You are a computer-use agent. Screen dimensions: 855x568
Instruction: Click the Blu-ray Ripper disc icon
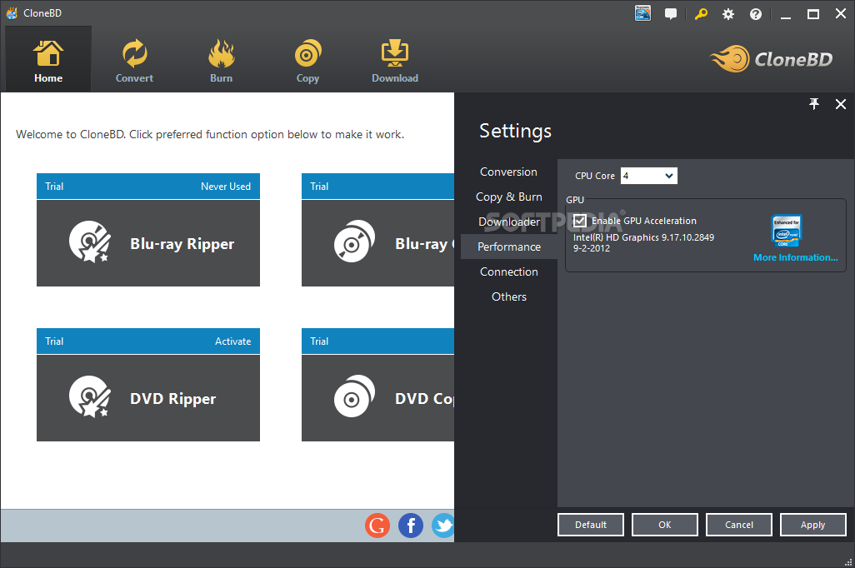(x=89, y=242)
